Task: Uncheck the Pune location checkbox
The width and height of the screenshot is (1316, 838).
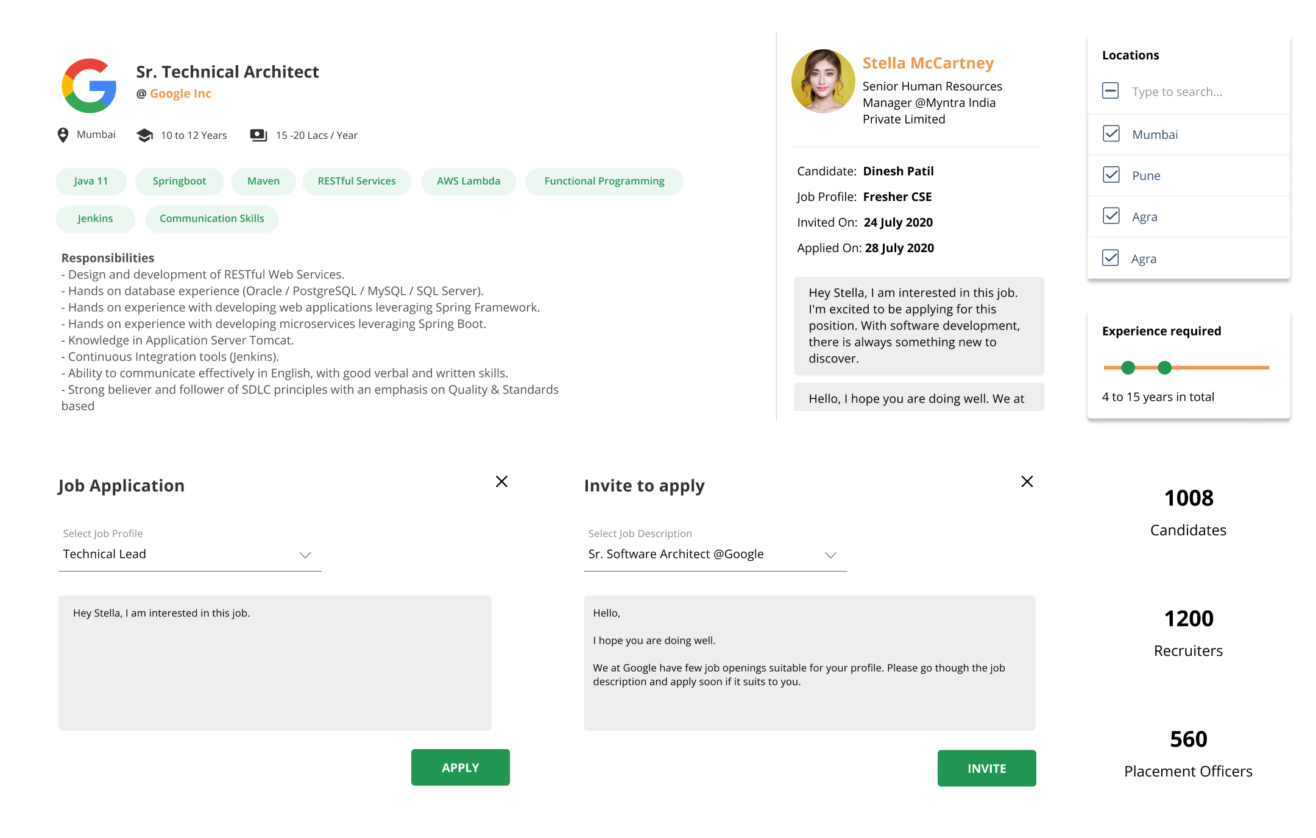Action: [x=1111, y=175]
